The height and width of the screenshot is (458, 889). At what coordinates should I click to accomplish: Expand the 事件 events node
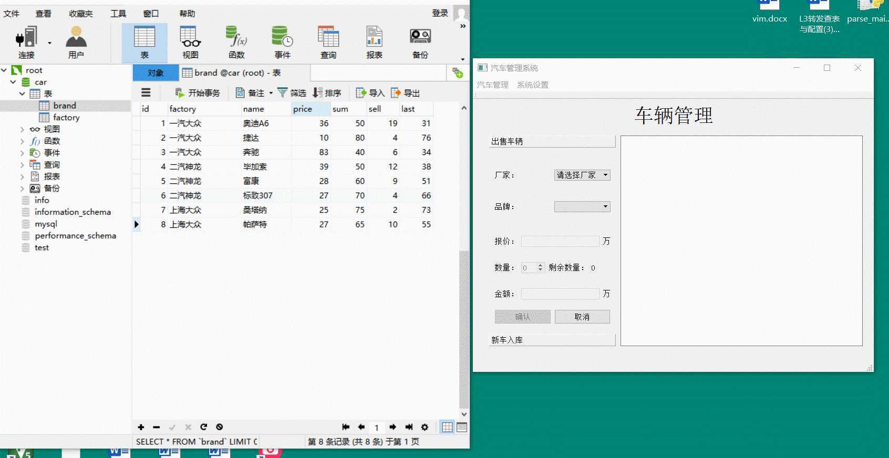tap(22, 153)
